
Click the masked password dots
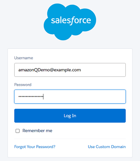(x=31, y=97)
